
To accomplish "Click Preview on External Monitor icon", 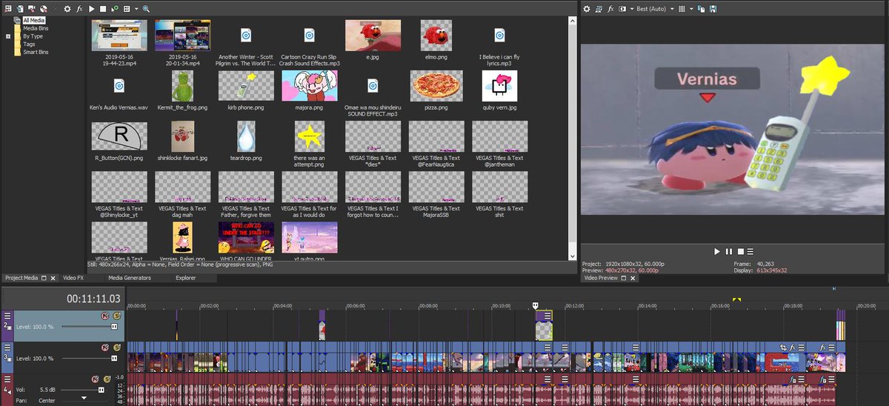I will point(599,9).
